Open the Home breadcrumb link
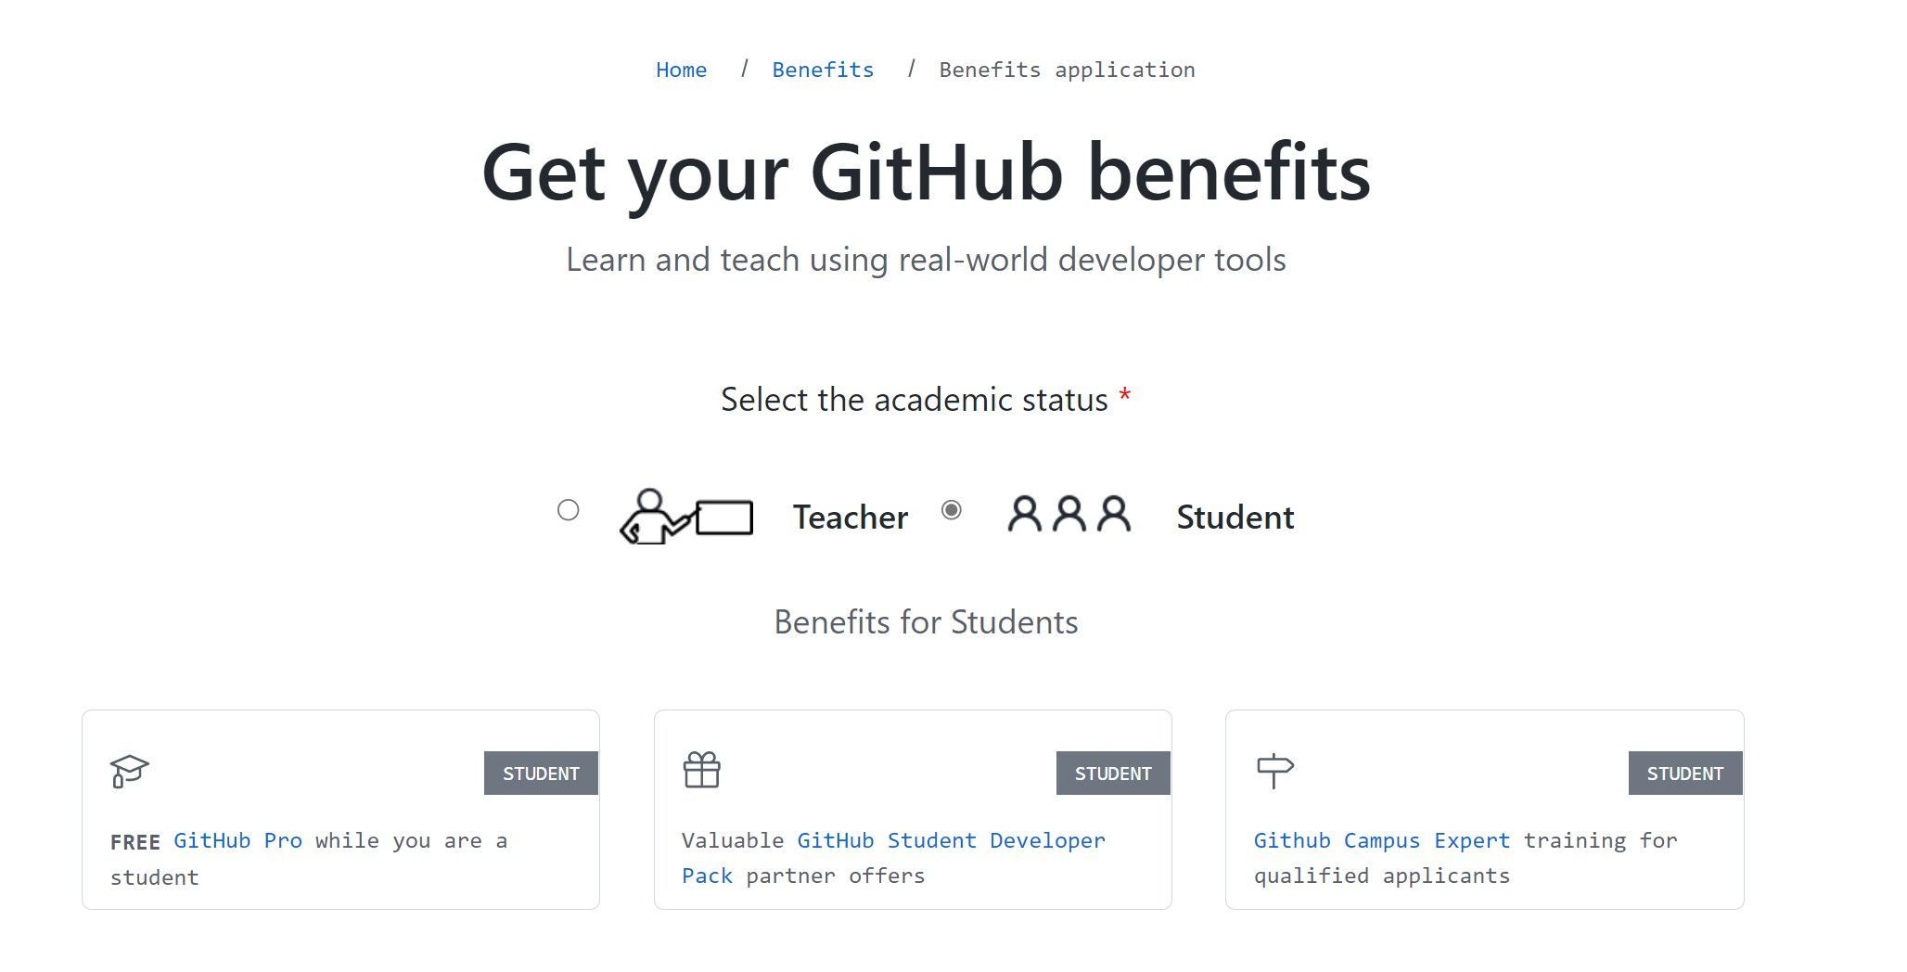Viewport: 1907px width, 972px height. [681, 69]
